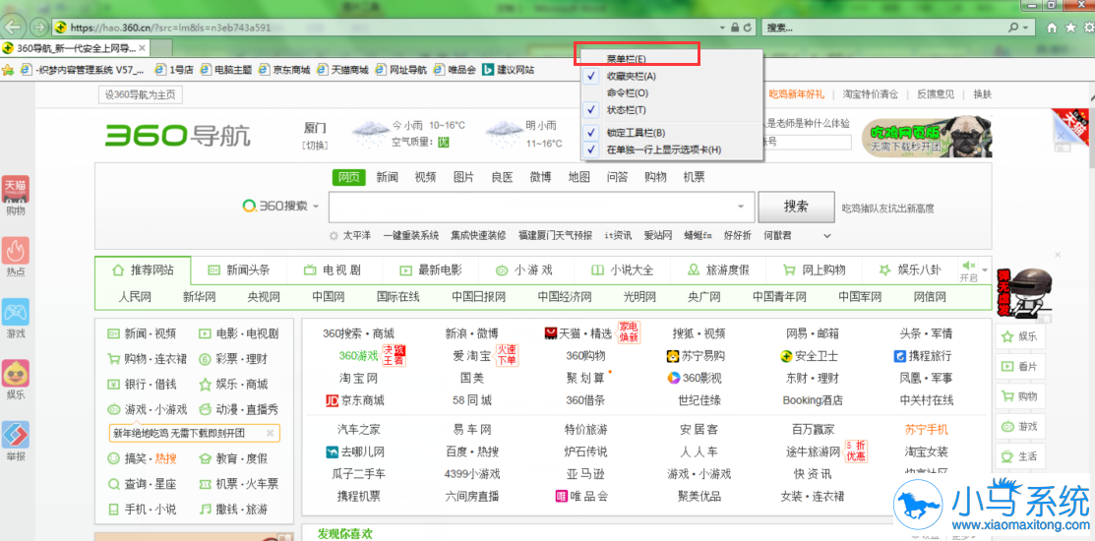Toggle 在单独一行上显示选项卡(H) option

[x=671, y=150]
